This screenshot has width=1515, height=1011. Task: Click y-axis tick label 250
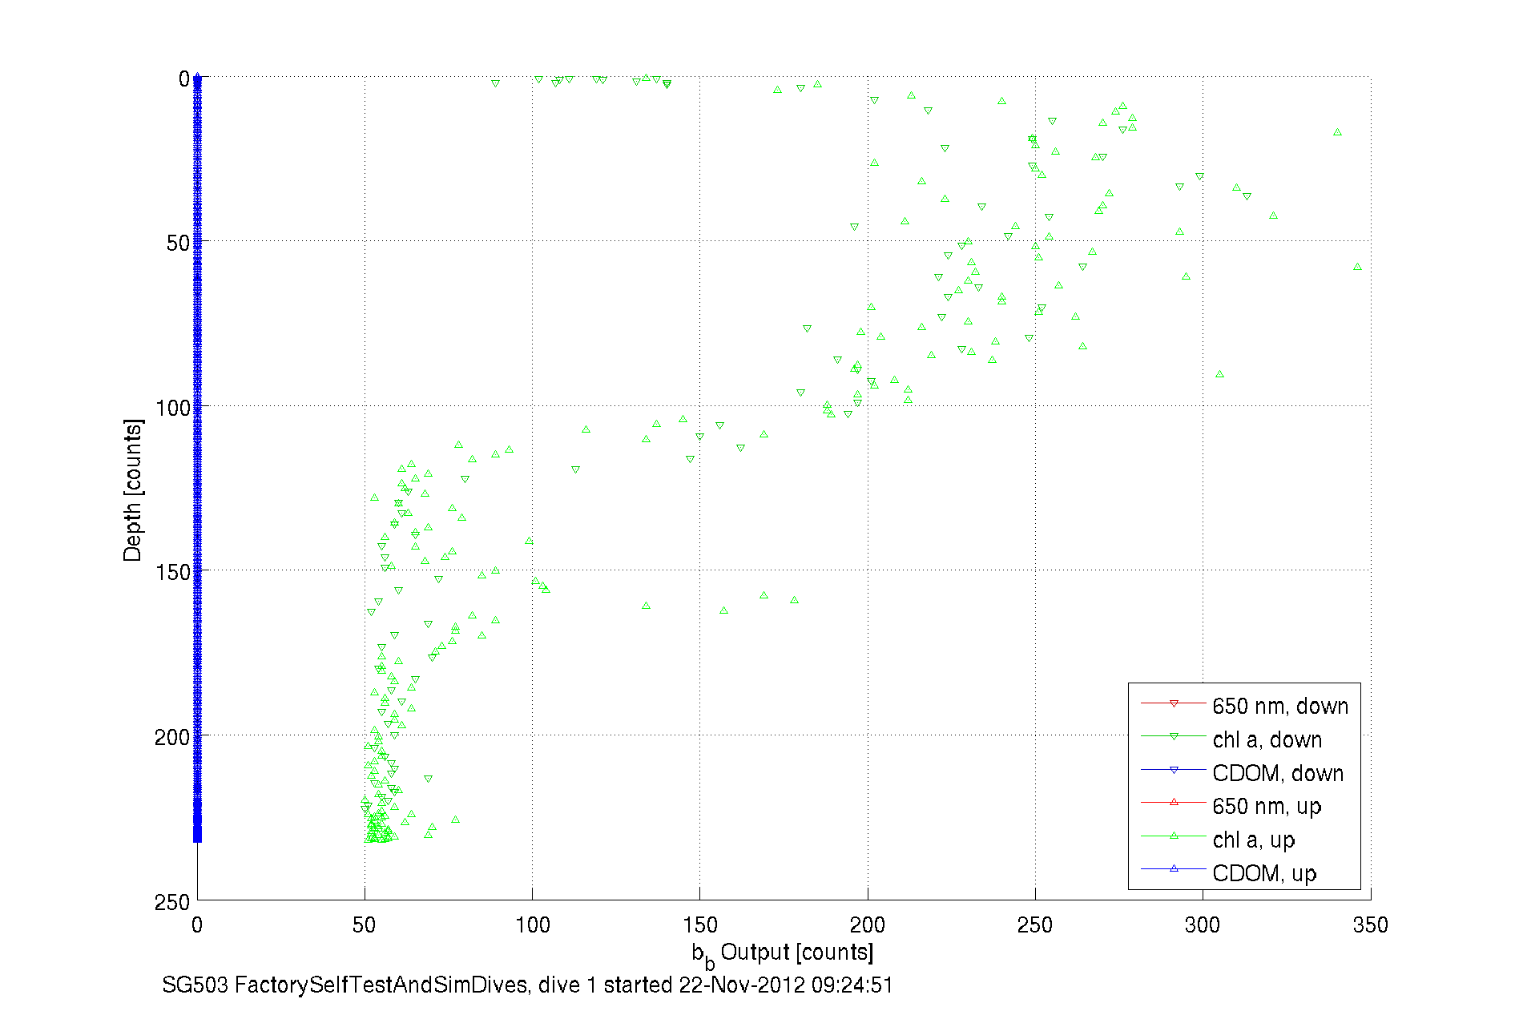click(x=172, y=902)
